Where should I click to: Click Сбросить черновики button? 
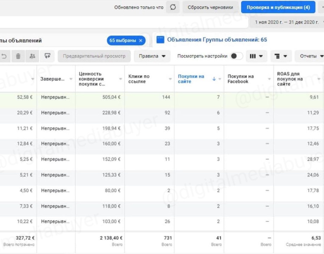point(210,7)
